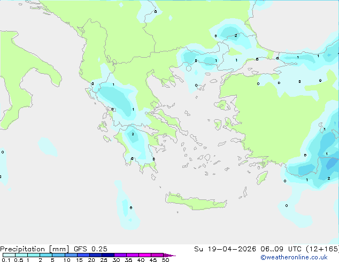Image resolution: width=339 pixels, height=262 pixels.
Task: Click the "50" legend scale label
Action: point(165,260)
